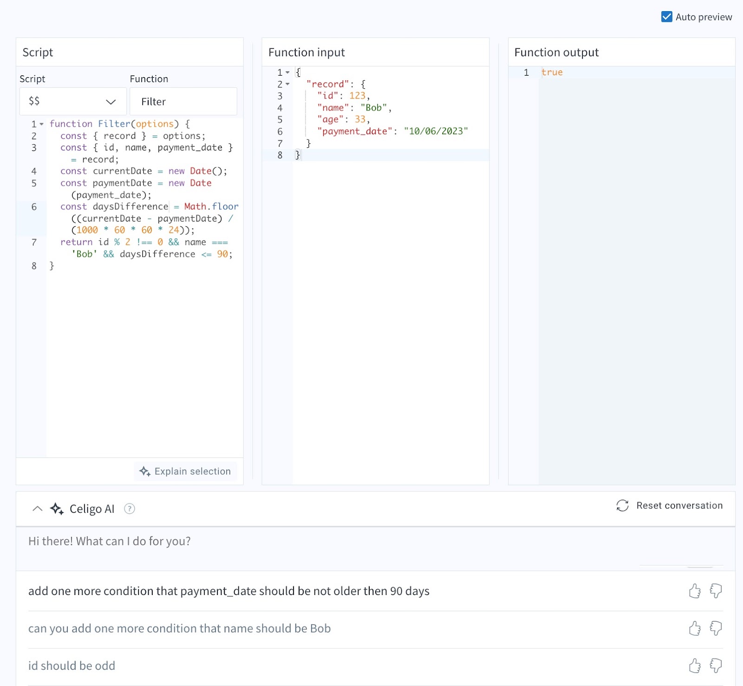Click the Script panel title
This screenshot has width=743, height=686.
[x=38, y=52]
